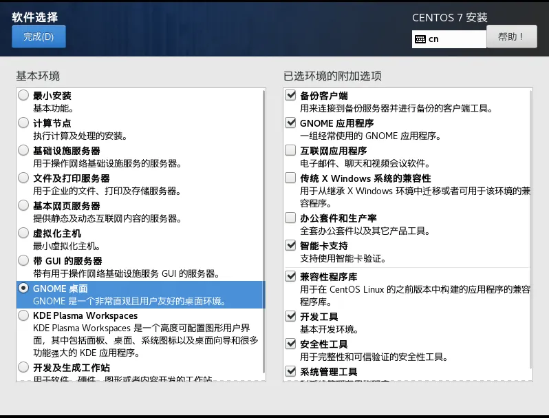Enable 传统 X Windows 系统的兼容性 checkbox
Image resolution: width=549 pixels, height=418 pixels.
pyautogui.click(x=290, y=178)
